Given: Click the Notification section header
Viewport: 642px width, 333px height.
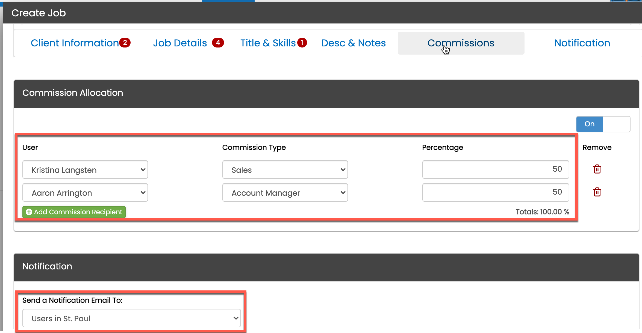Looking at the screenshot, I should click(326, 267).
